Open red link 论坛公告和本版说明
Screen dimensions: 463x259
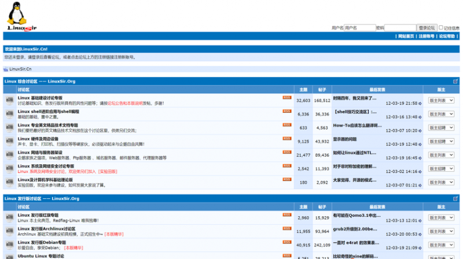click(125, 103)
